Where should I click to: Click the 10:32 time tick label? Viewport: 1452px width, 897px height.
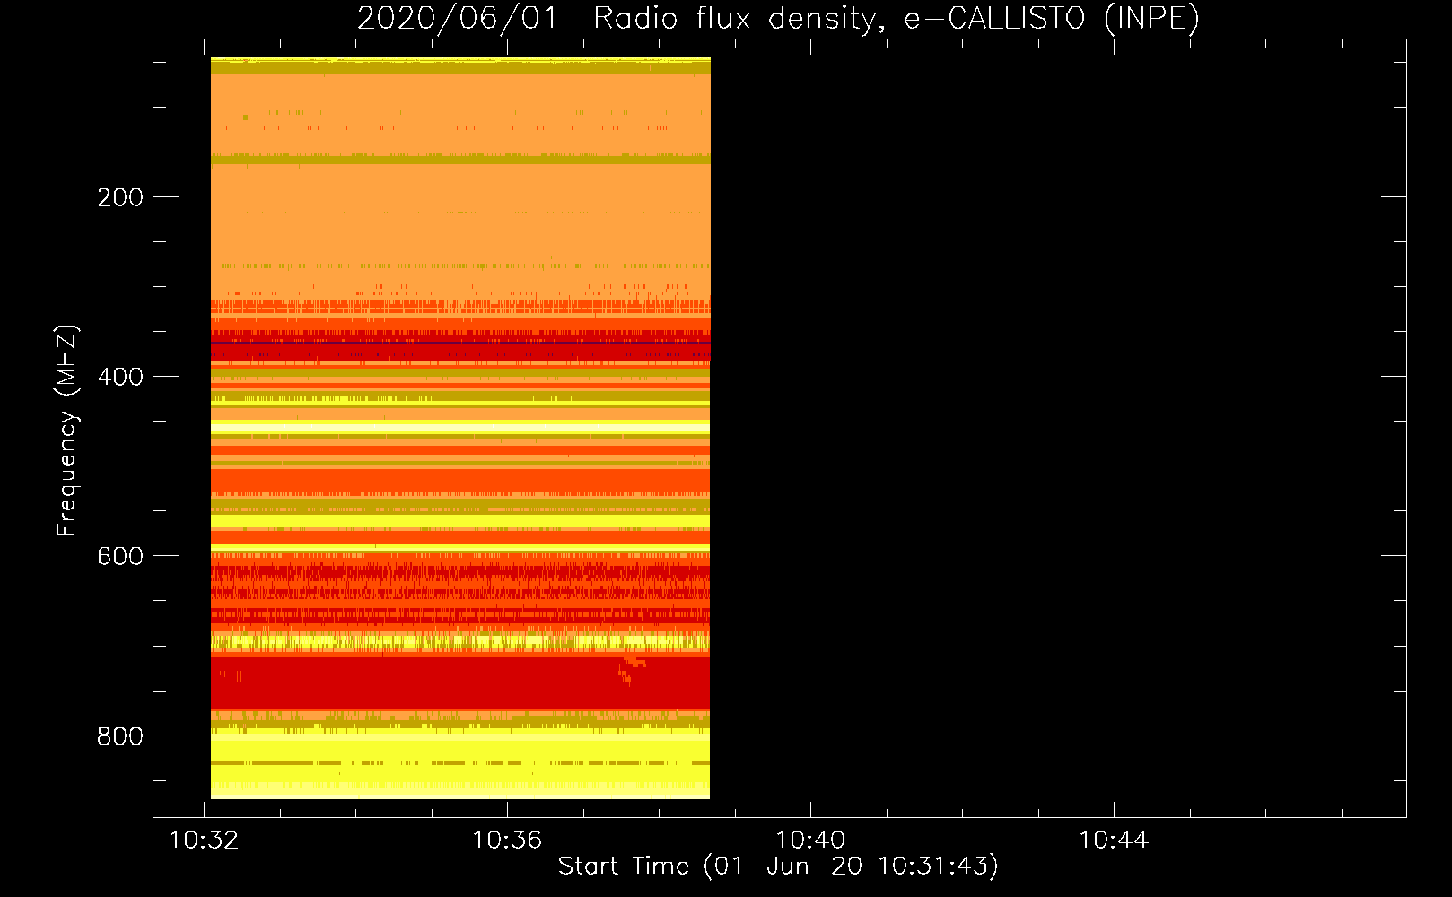click(x=205, y=840)
